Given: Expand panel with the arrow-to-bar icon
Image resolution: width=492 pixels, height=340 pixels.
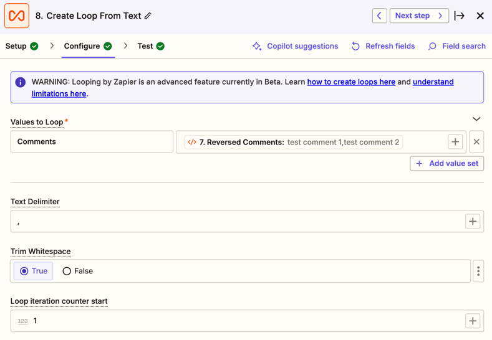Looking at the screenshot, I should pyautogui.click(x=460, y=16).
